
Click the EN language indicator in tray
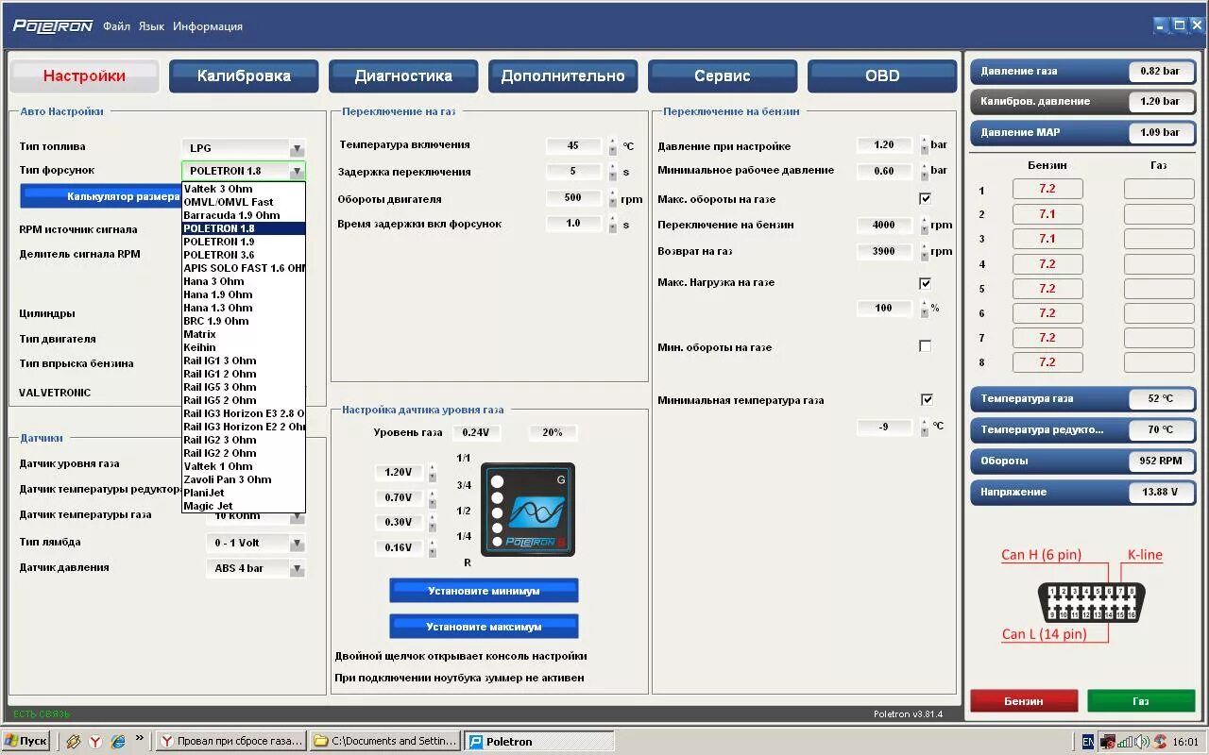(x=1088, y=742)
